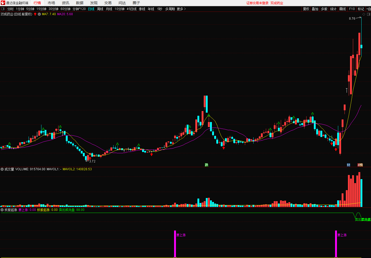Open 多周期 multi-period view
This screenshot has width=371, height=258.
(170, 9)
